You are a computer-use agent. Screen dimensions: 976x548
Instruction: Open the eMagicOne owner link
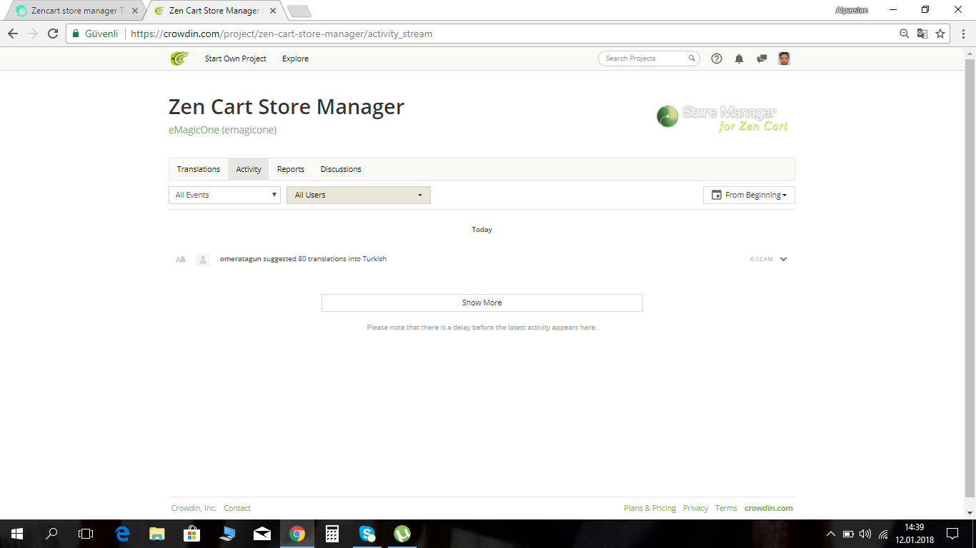pos(194,130)
